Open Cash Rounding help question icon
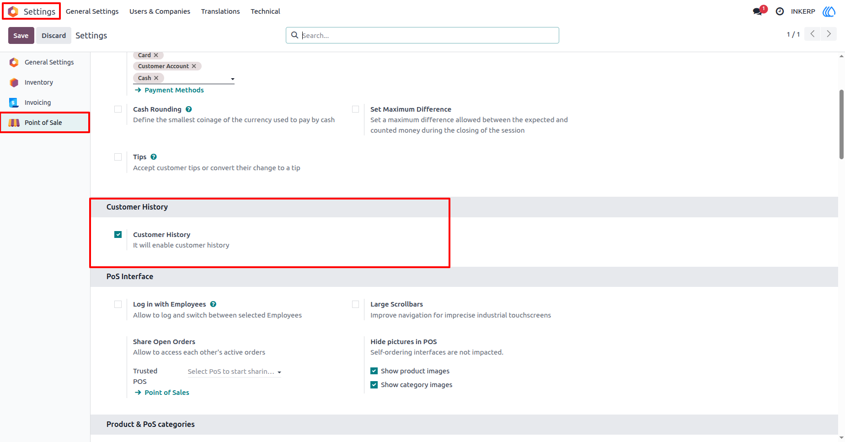Image resolution: width=845 pixels, height=442 pixels. coord(189,109)
